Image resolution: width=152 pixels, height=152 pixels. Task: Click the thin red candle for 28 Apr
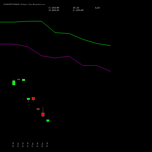[38, 109]
